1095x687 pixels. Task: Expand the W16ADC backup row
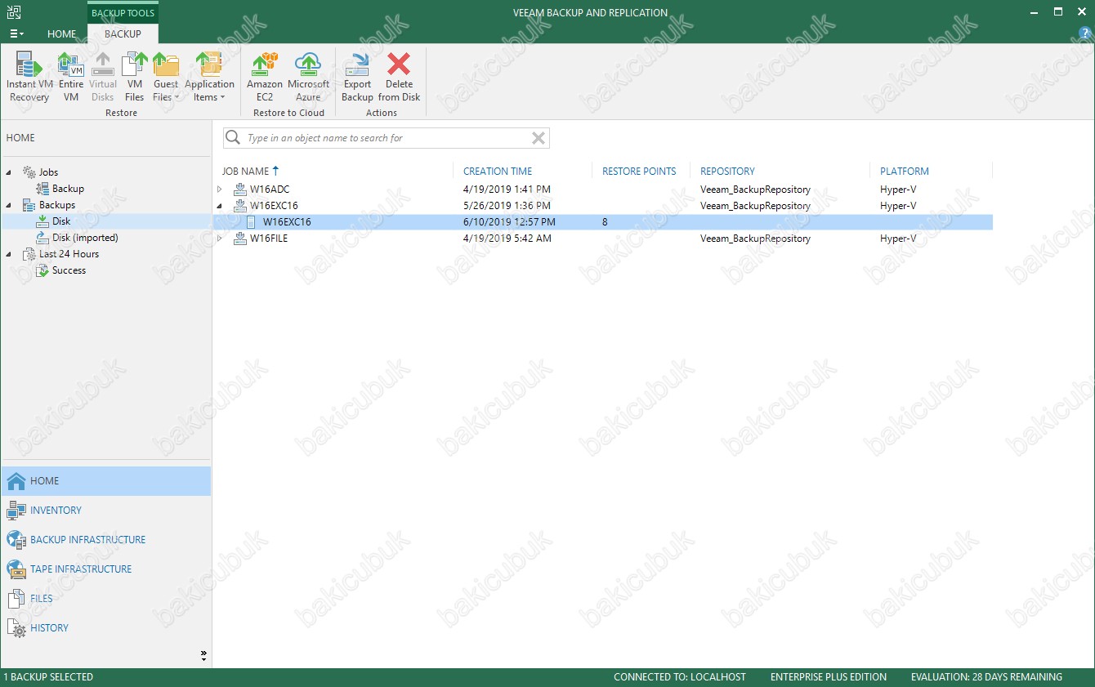(219, 190)
